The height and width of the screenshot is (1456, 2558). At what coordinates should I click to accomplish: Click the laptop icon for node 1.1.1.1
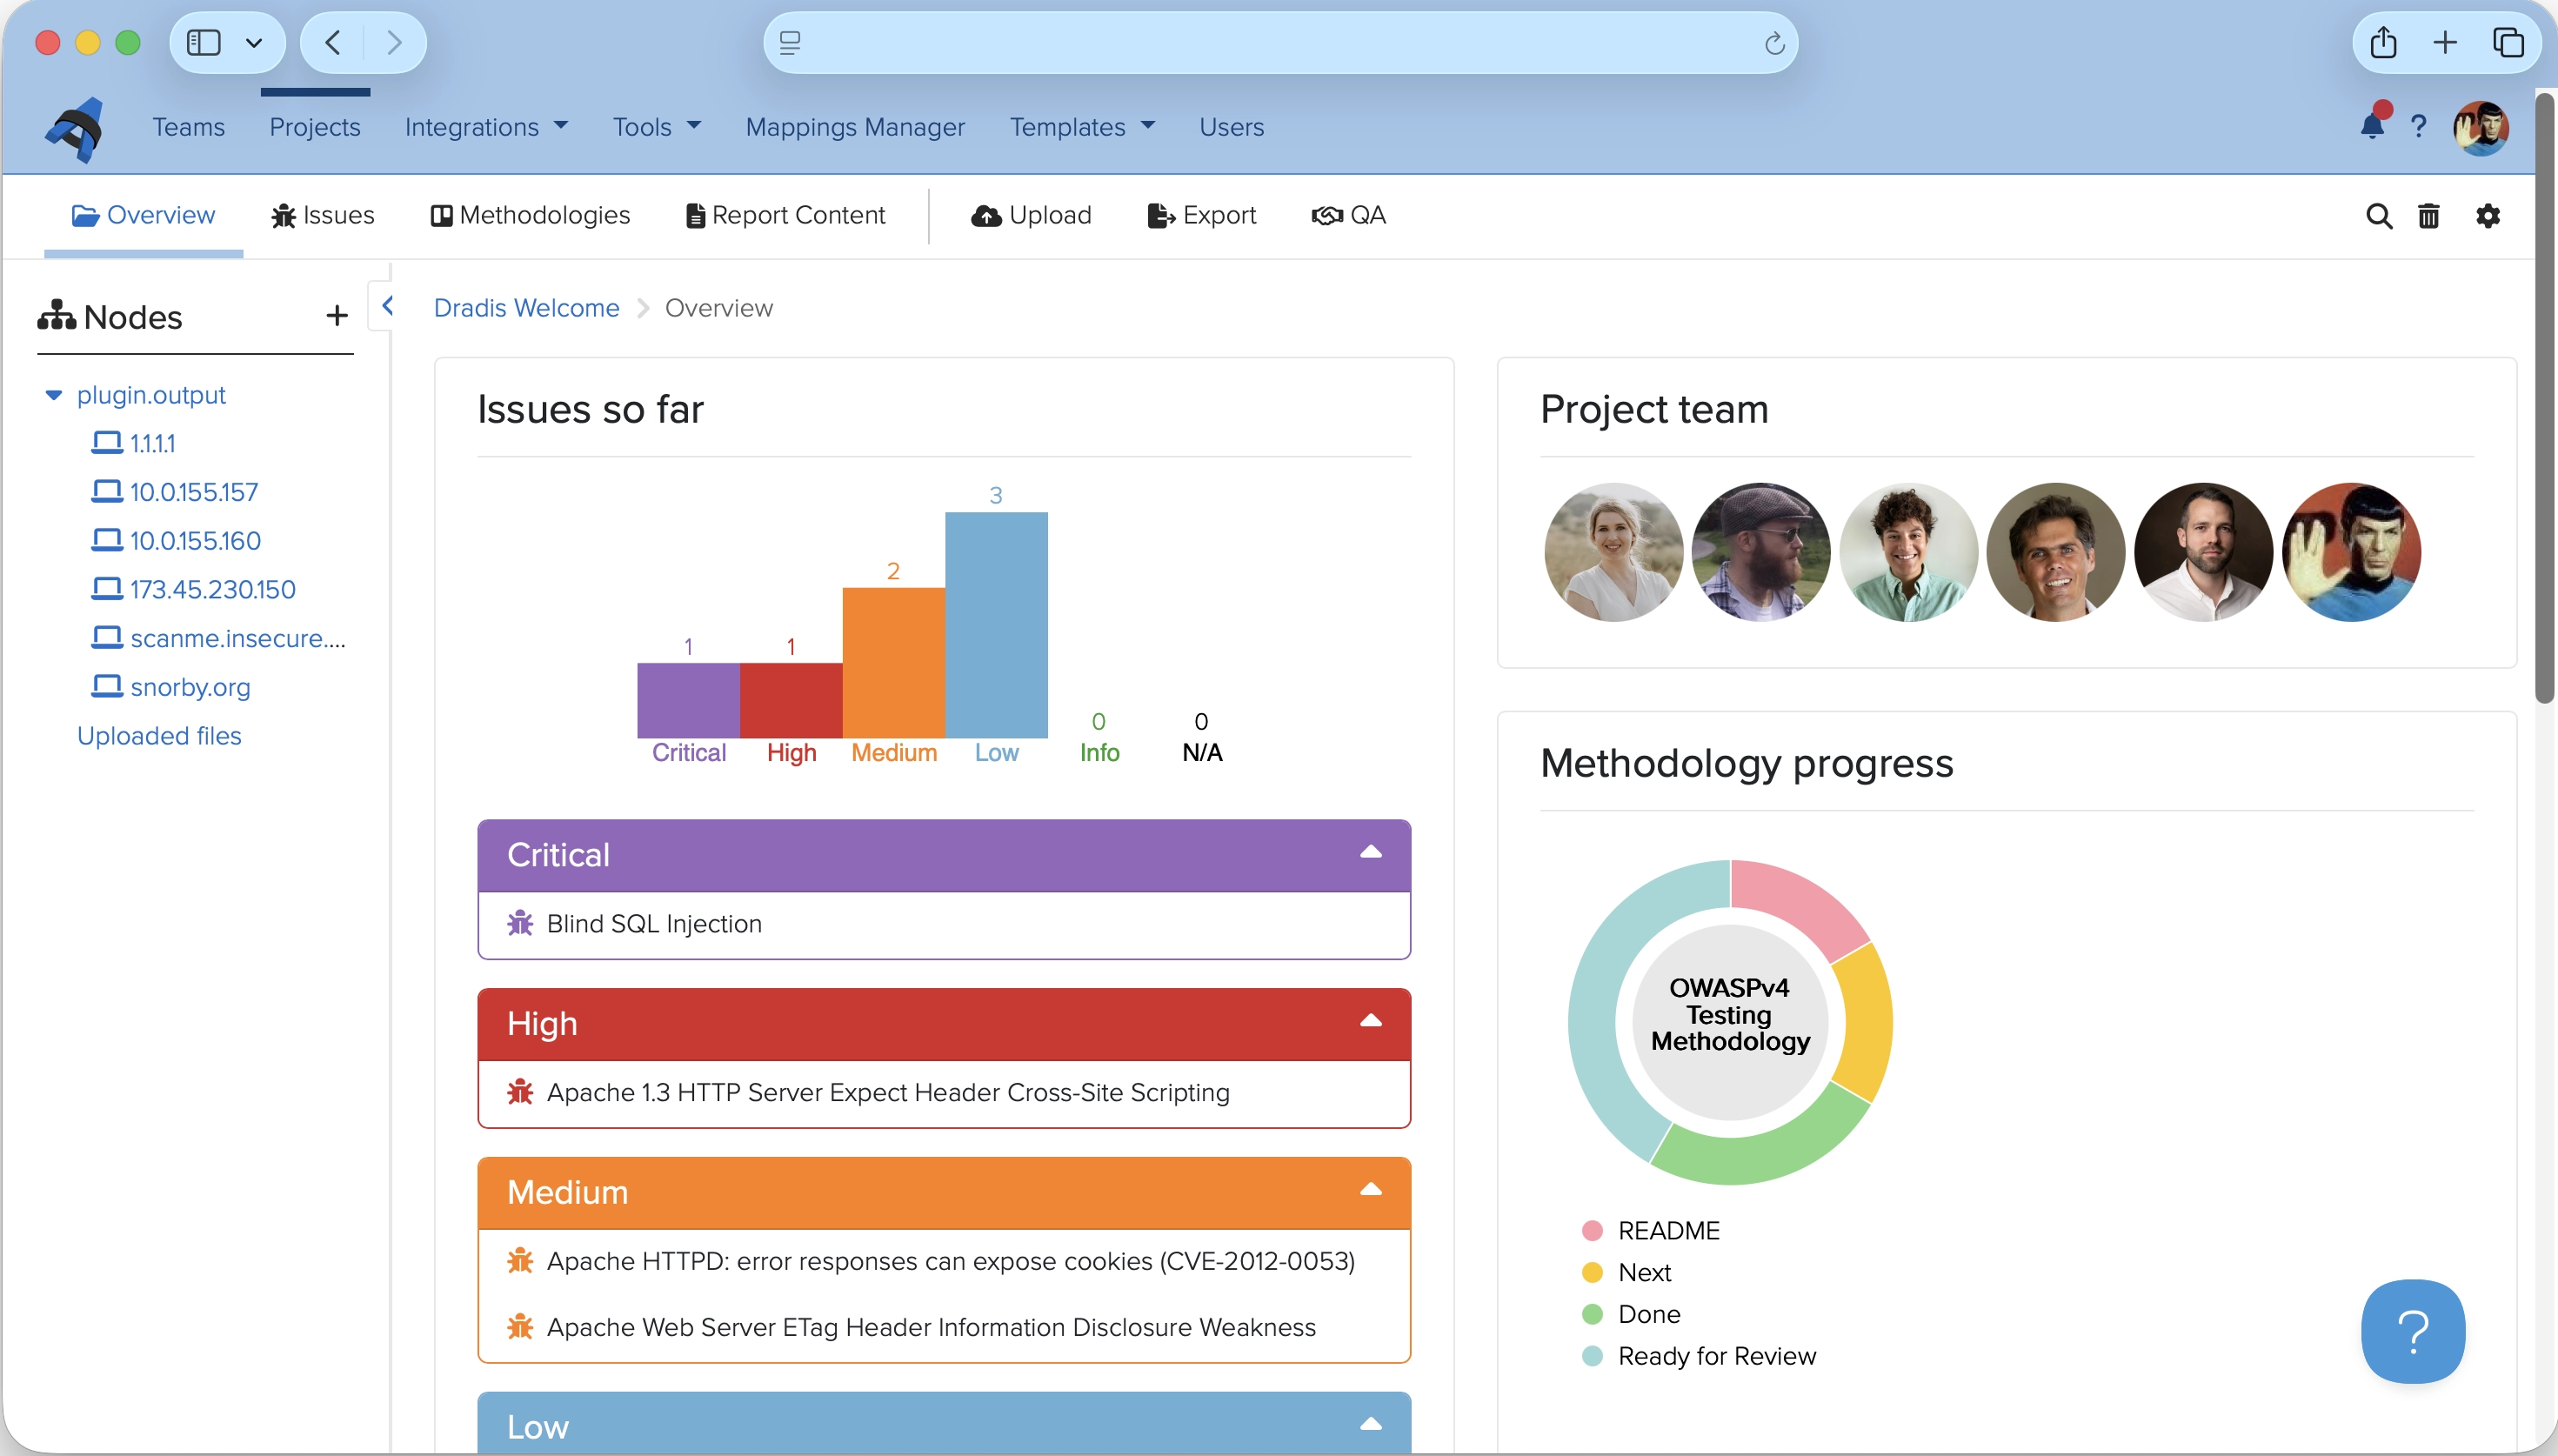coord(106,443)
